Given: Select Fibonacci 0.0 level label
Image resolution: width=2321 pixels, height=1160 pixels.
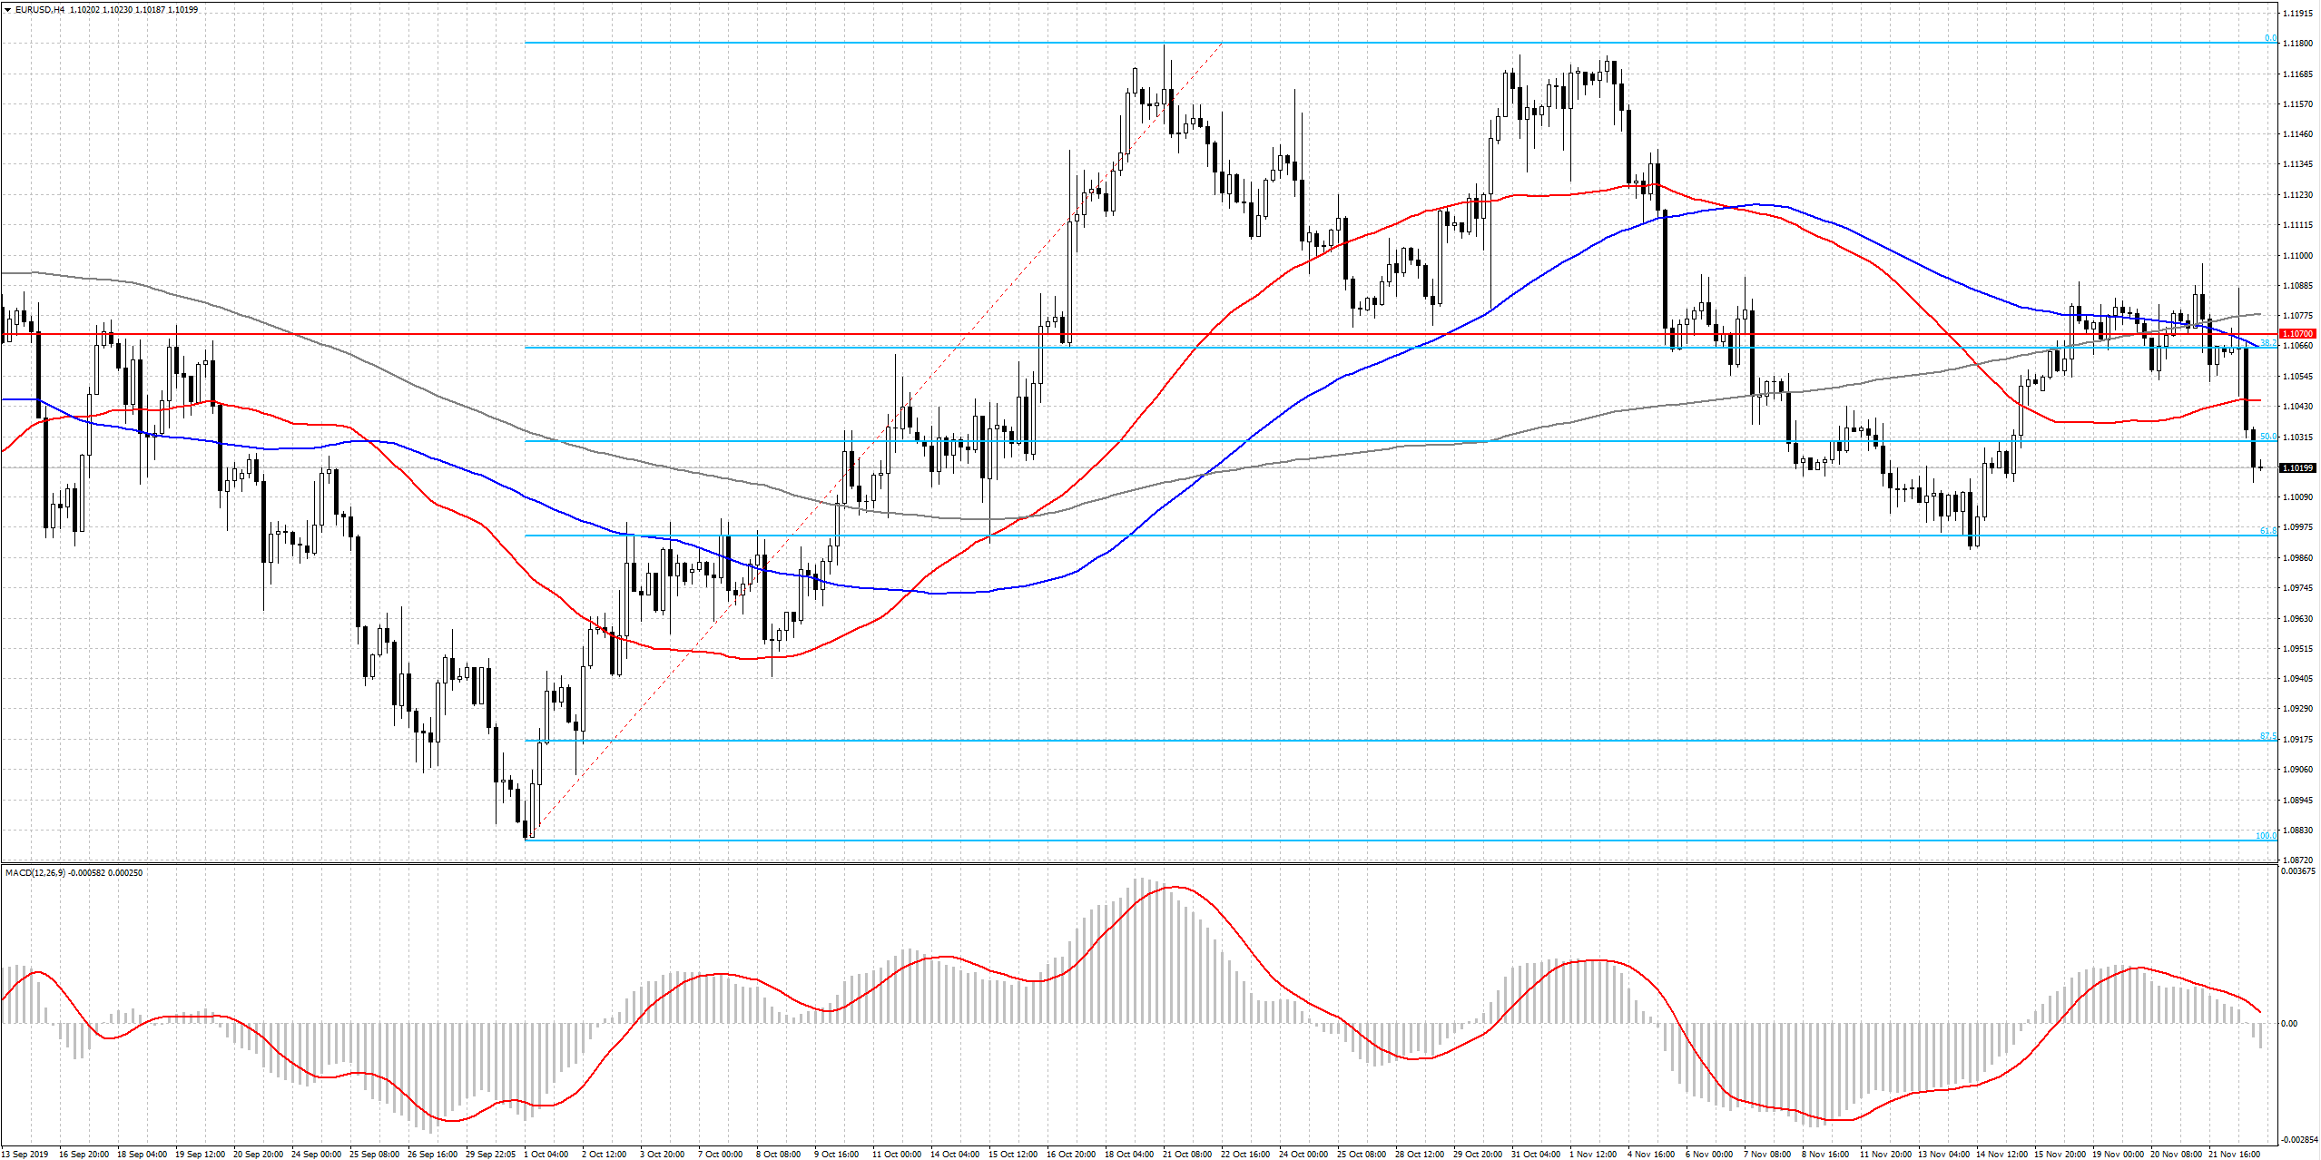Looking at the screenshot, I should [x=2270, y=38].
